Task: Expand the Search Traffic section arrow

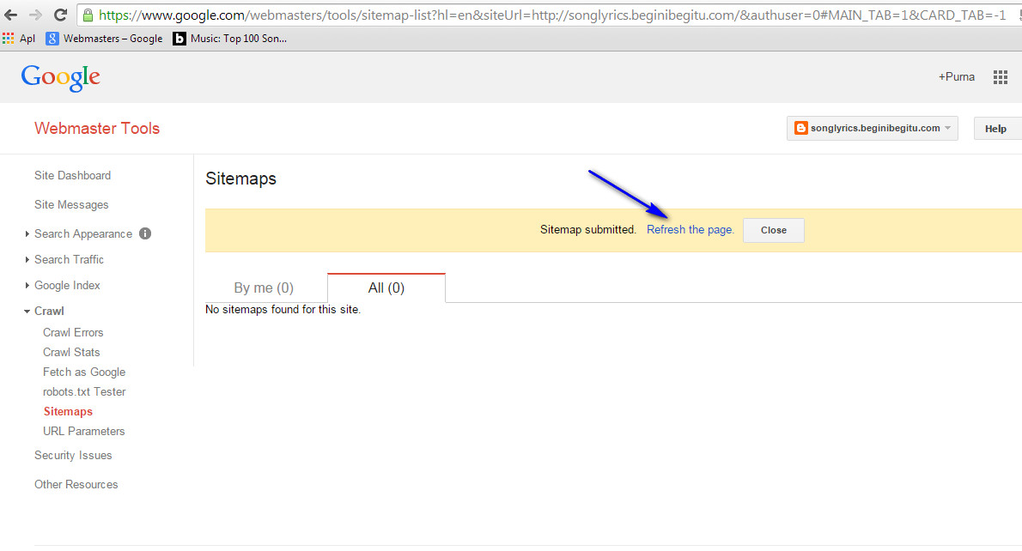Action: click(x=27, y=259)
